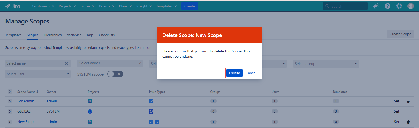The width and height of the screenshot is (419, 128).
Task: Open the settings gear icon
Action: 399,6
